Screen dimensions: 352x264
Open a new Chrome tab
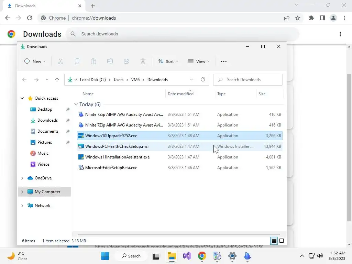93,6
